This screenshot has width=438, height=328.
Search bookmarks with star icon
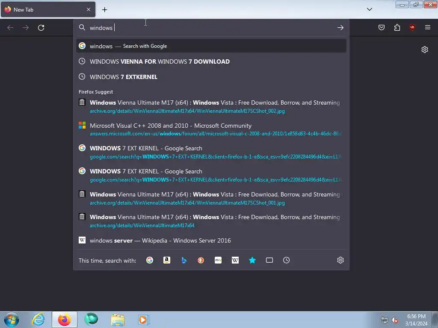point(252,260)
